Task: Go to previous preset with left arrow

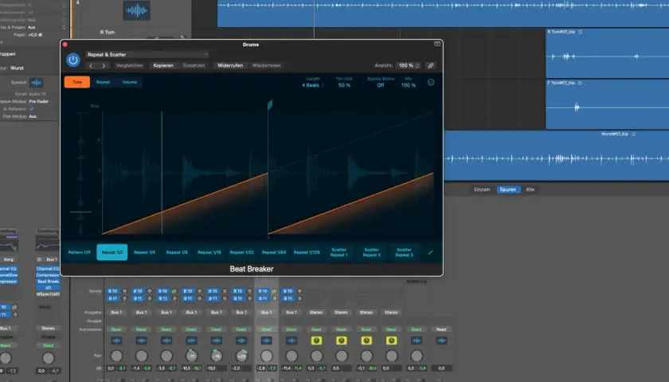Action: click(x=91, y=65)
